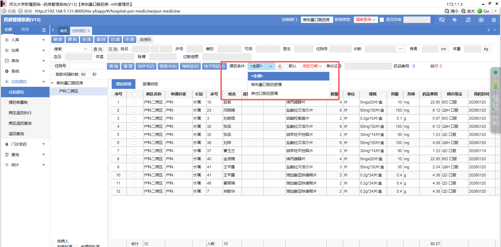
Task: Click the 追溯码 button
Action: tap(145, 39)
